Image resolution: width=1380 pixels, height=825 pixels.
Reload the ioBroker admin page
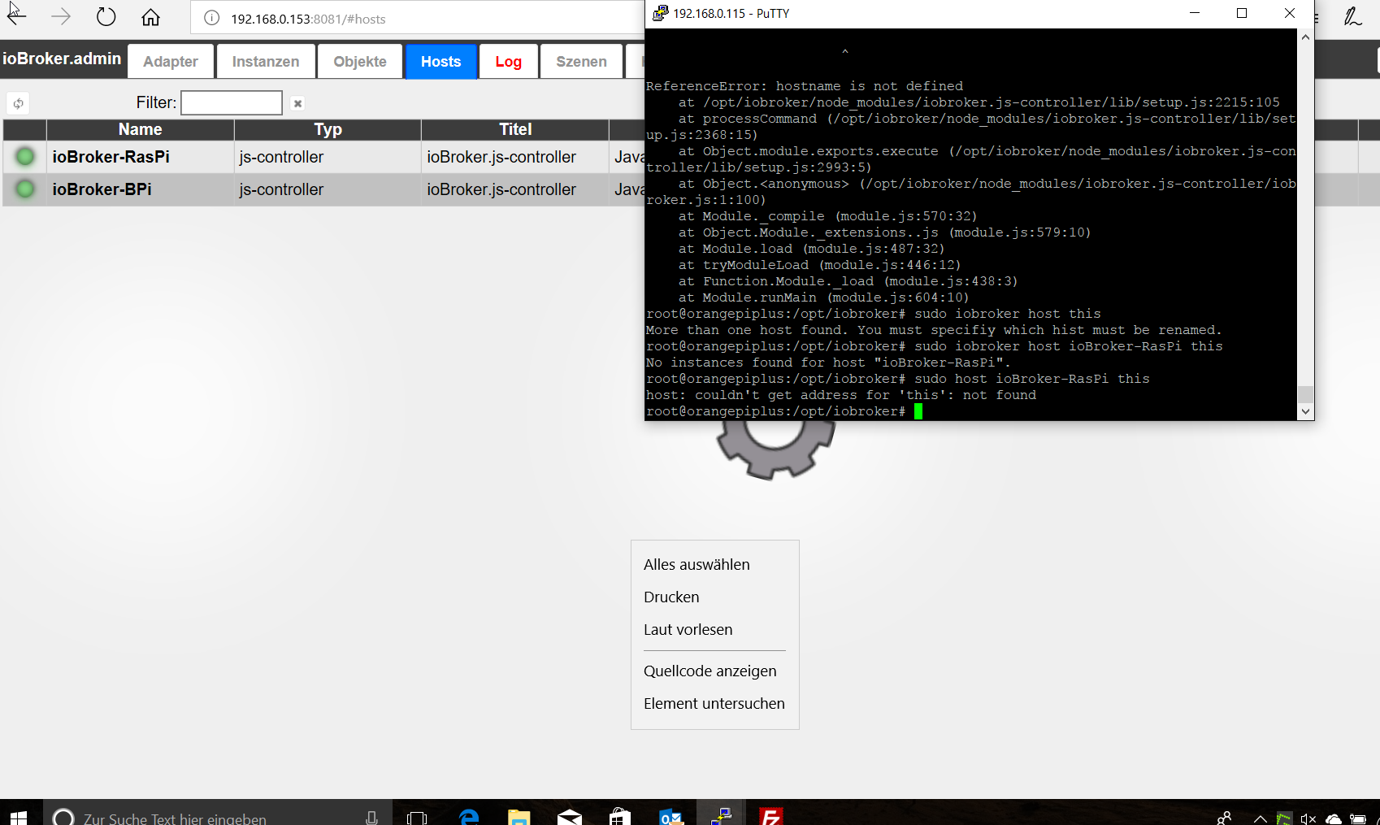point(106,16)
